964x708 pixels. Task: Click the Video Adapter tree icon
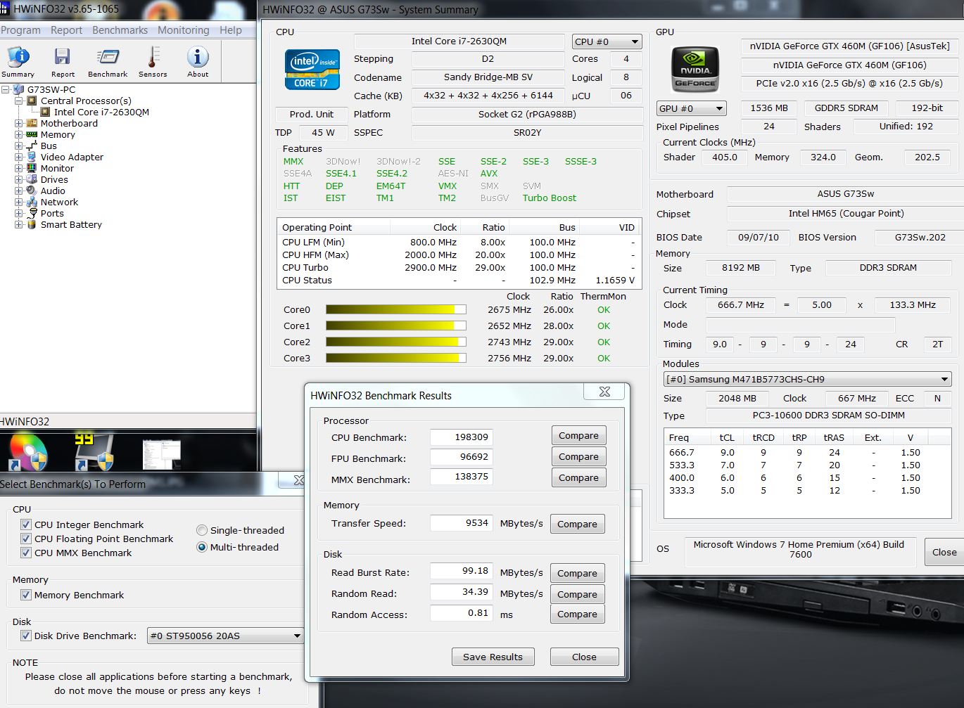32,157
